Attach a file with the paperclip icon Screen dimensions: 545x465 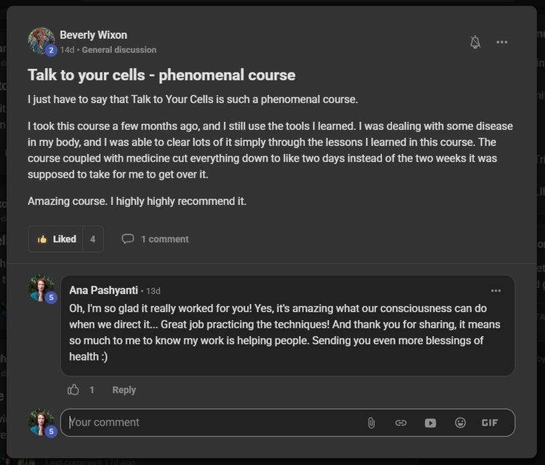coord(371,423)
